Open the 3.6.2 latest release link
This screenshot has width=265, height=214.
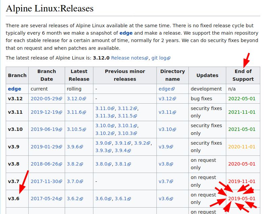click(75, 199)
